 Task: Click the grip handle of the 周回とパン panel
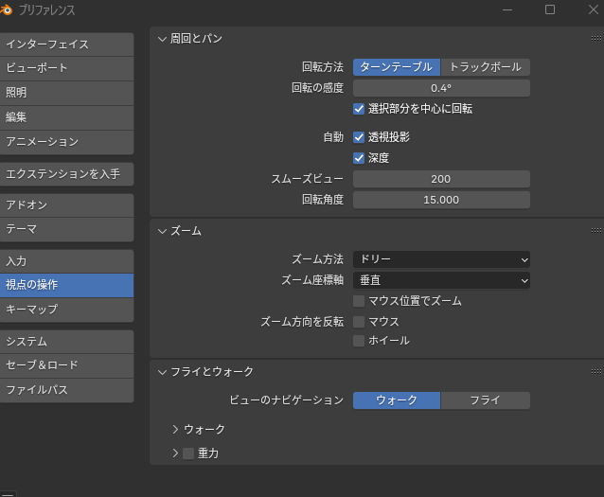click(x=595, y=39)
